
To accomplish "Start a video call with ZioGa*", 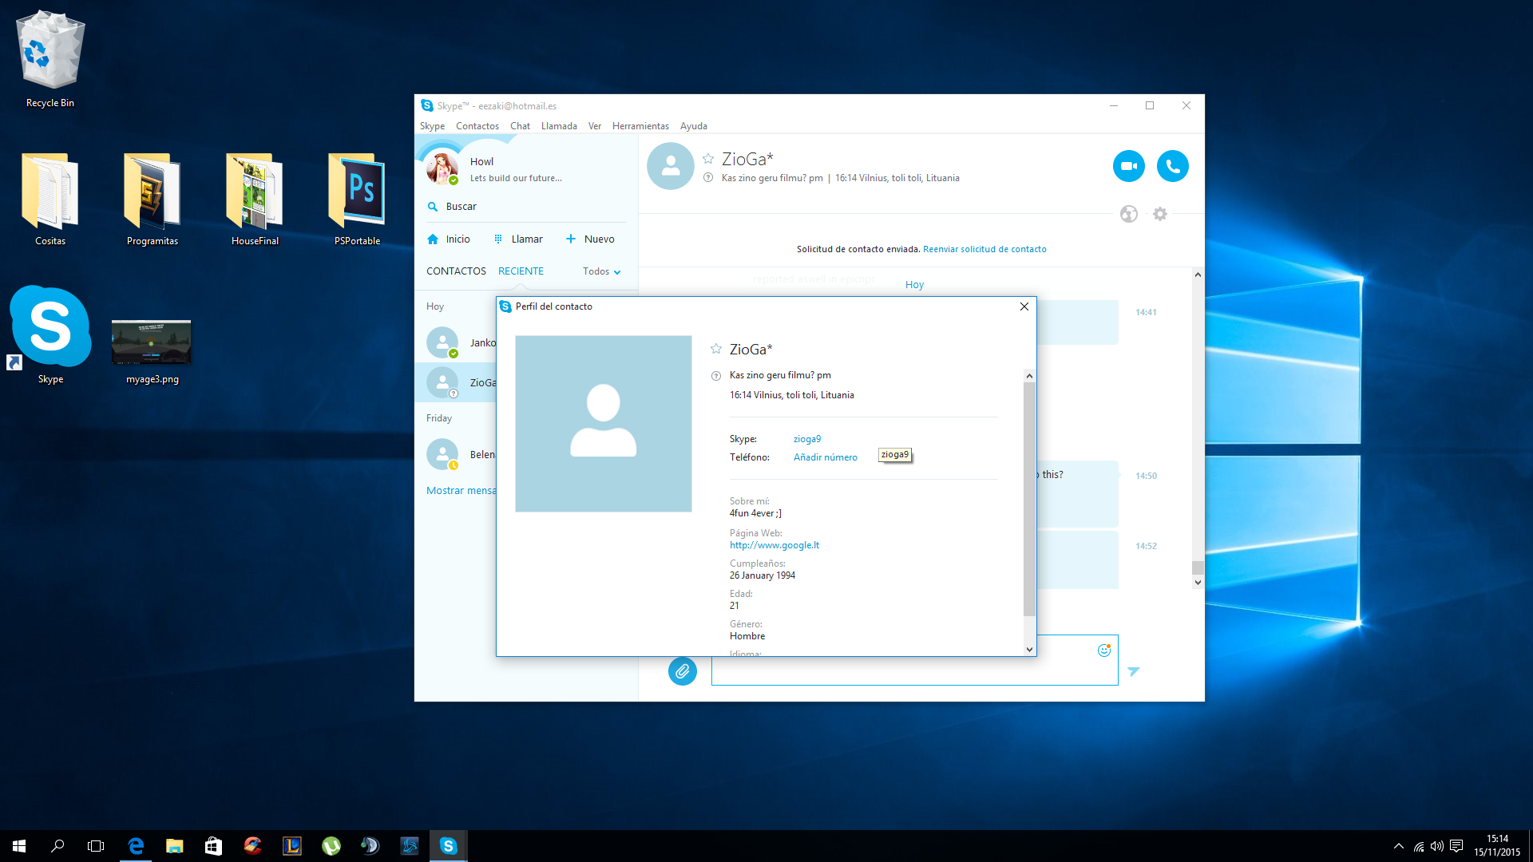I will pos(1128,166).
